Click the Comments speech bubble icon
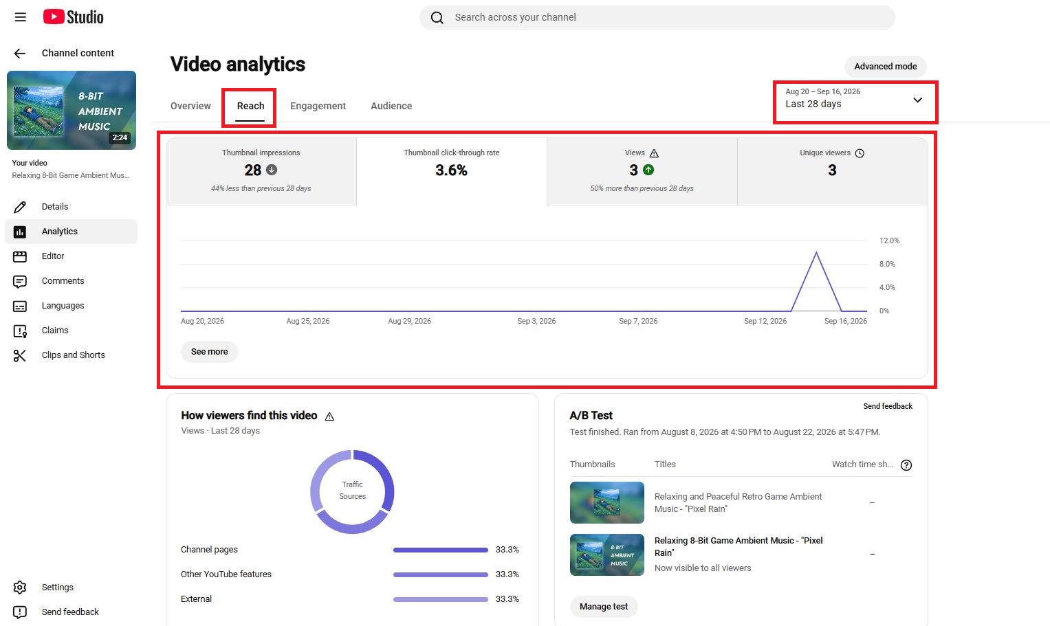 [20, 281]
